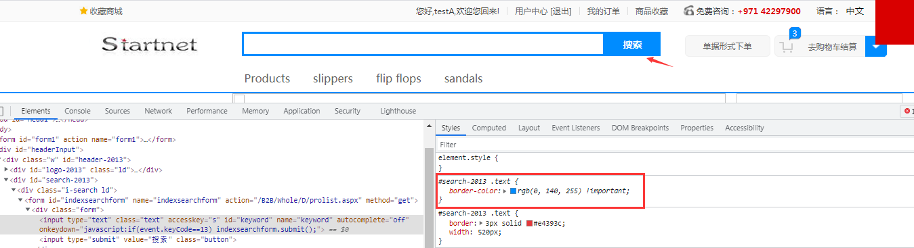This screenshot has width=914, height=248.
Task: Select the highlighted input id="keyword" node
Action: 211,224
